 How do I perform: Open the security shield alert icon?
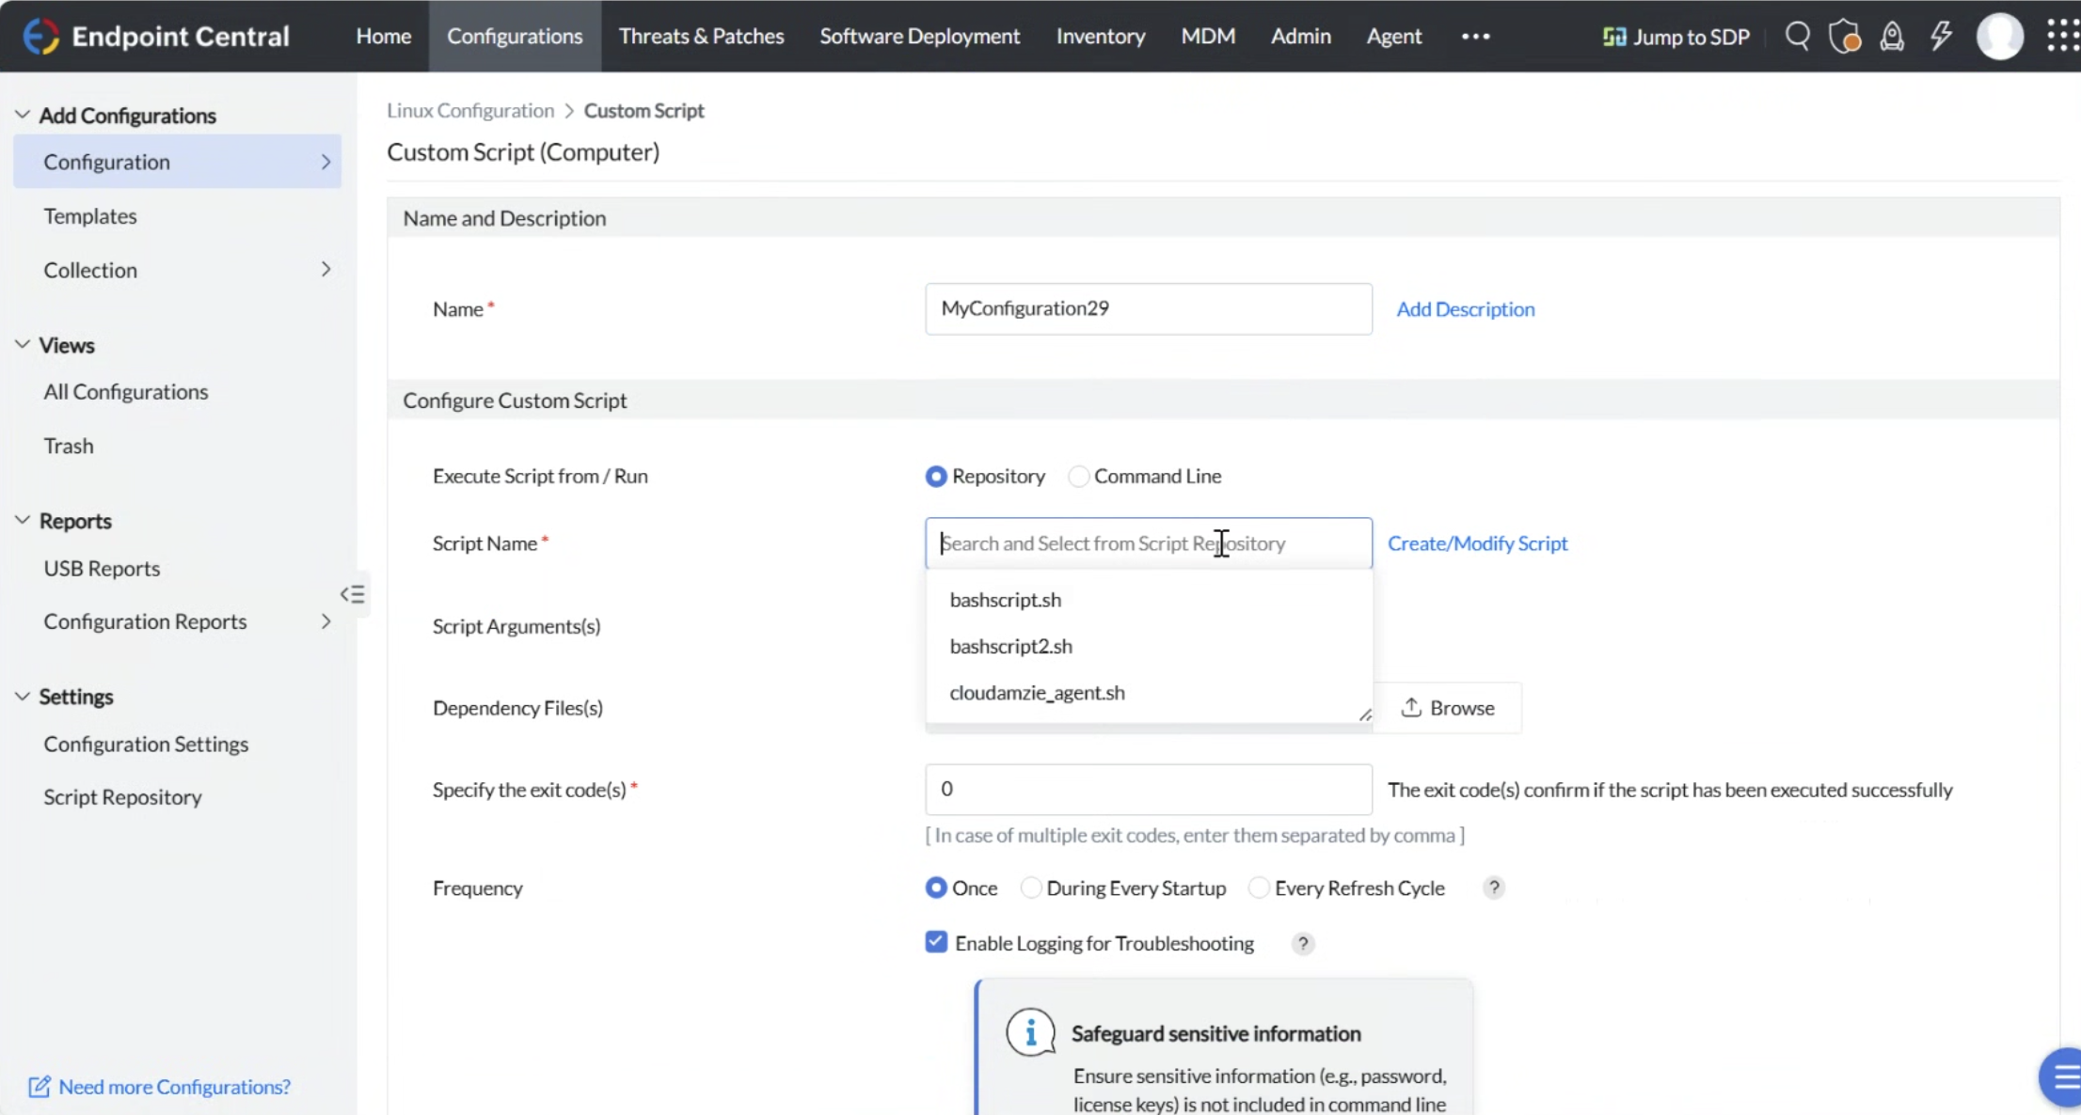tap(1844, 37)
